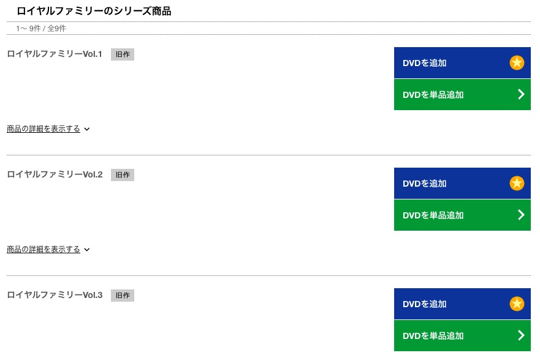Click arrow icon on Vol.3 DVDを単品追加
The height and width of the screenshot is (361, 540).
coord(521,335)
